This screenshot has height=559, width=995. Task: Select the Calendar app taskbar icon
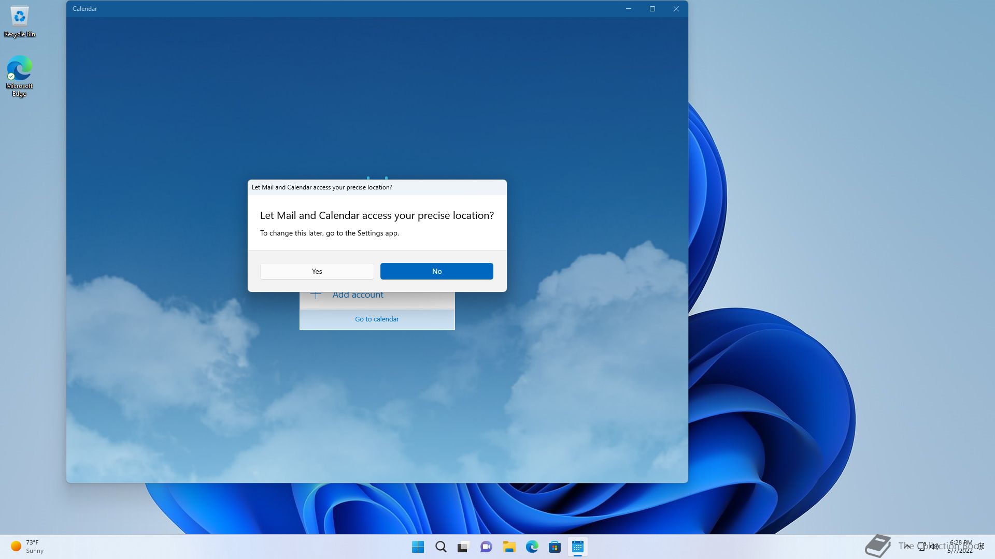(577, 547)
